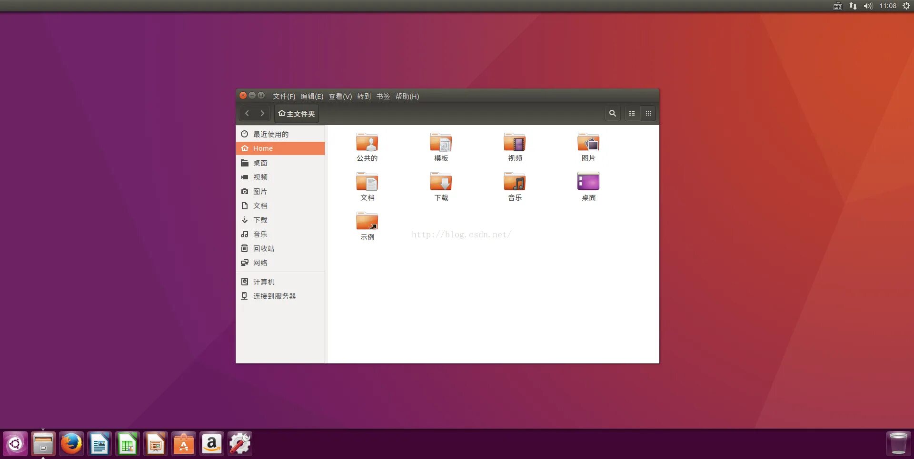Open the 查看(V) menu
Viewport: 914px width, 459px height.
tap(340, 96)
